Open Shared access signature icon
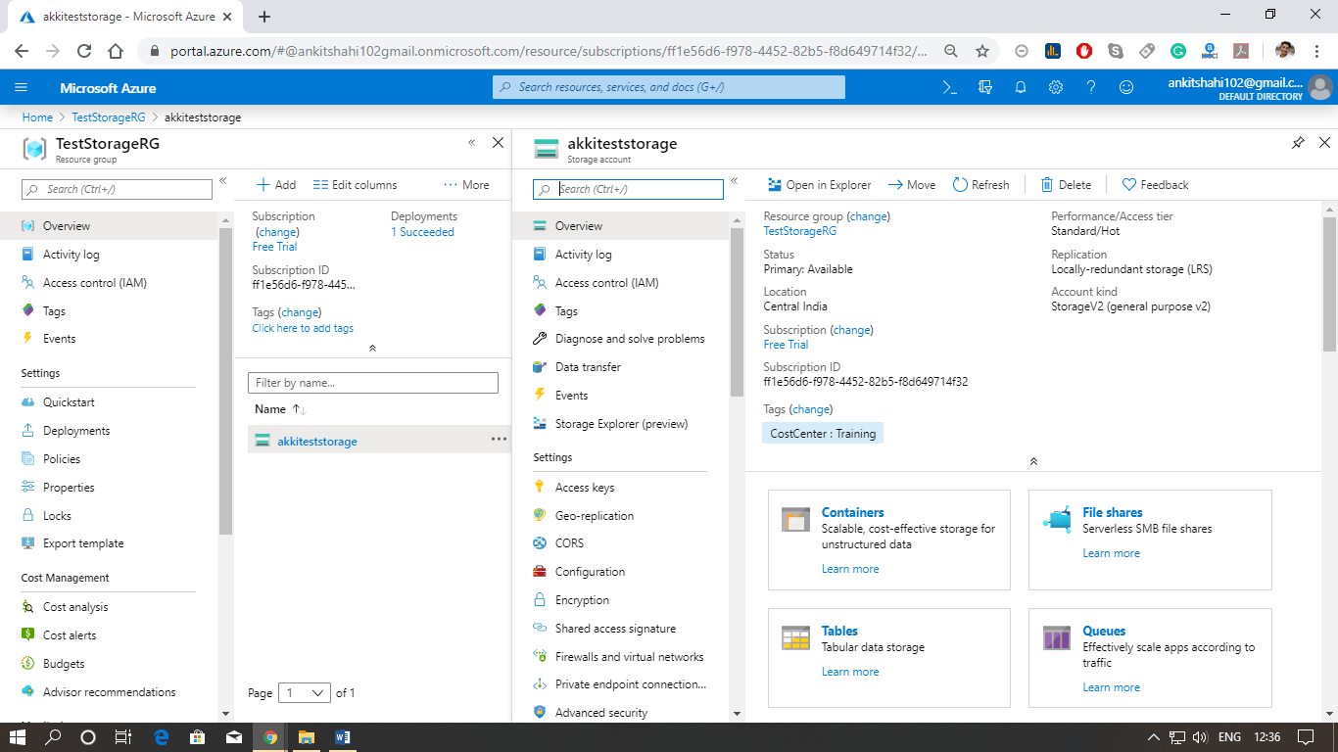The height and width of the screenshot is (752, 1338). (538, 628)
